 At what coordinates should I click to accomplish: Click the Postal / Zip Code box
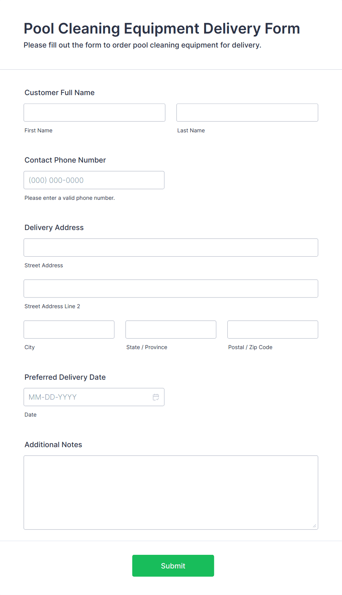[273, 329]
